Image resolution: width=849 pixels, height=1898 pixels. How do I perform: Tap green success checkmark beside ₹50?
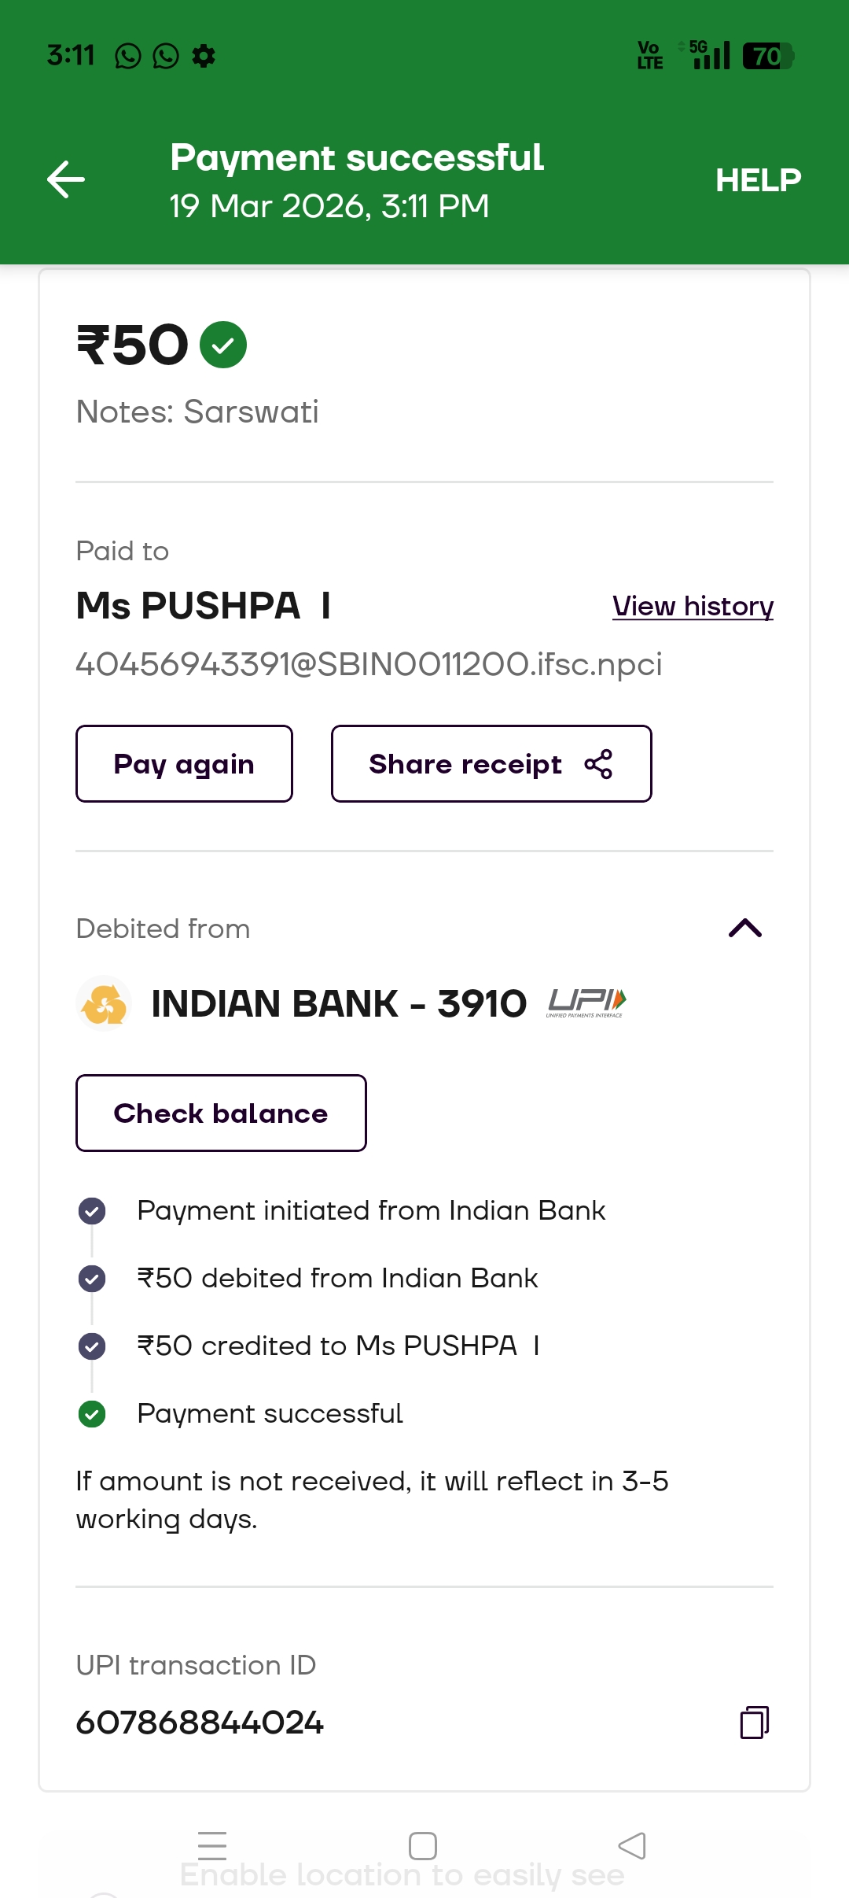[223, 345]
